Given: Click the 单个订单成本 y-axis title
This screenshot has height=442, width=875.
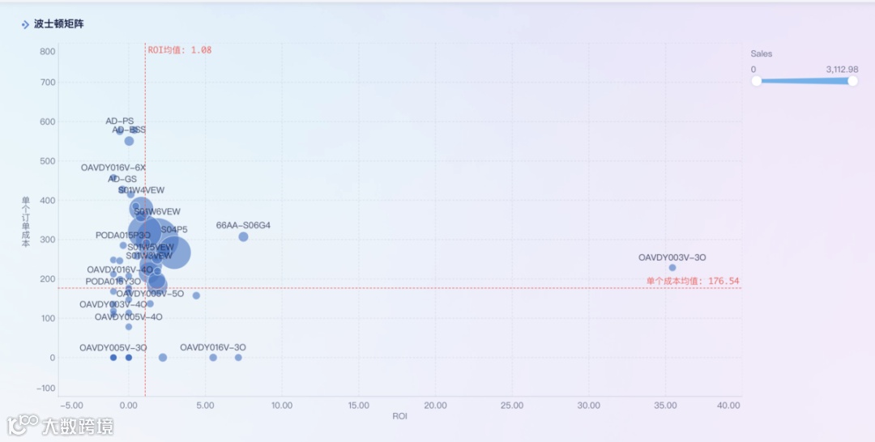Looking at the screenshot, I should pyautogui.click(x=26, y=221).
